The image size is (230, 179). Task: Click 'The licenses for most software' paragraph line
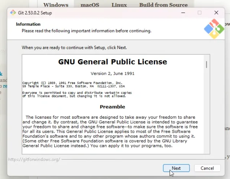tap(110, 117)
